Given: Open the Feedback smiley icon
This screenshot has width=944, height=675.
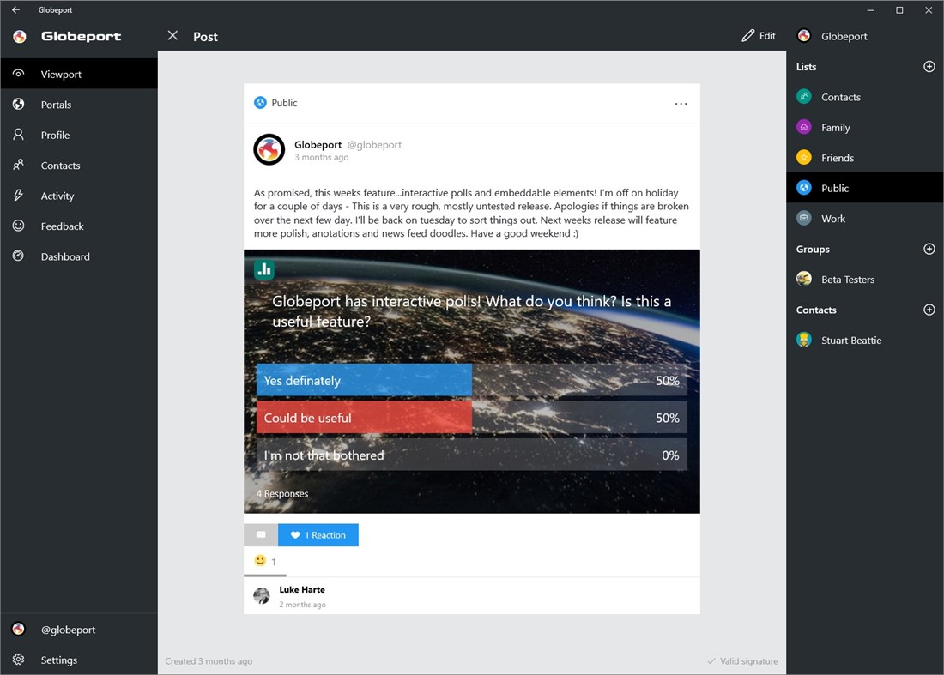Looking at the screenshot, I should pyautogui.click(x=18, y=226).
